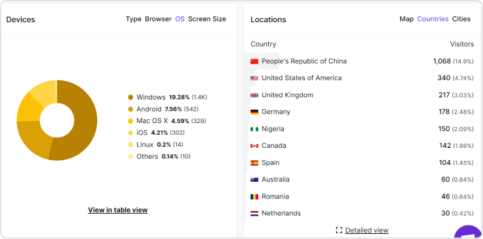
Task: Click Canada country name
Action: pyautogui.click(x=274, y=146)
